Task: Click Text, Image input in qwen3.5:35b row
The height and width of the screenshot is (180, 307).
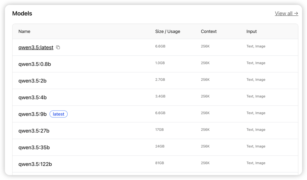Action: 256,146
